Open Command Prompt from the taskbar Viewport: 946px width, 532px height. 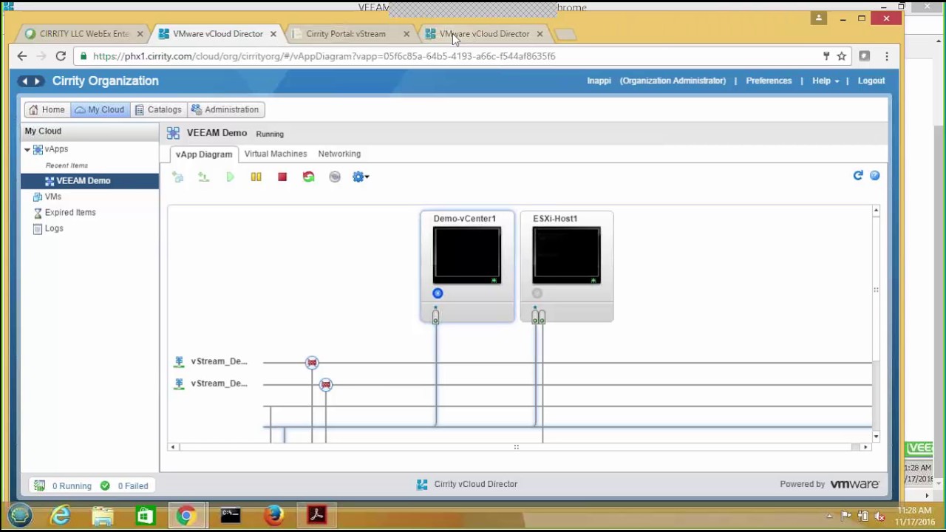point(231,515)
